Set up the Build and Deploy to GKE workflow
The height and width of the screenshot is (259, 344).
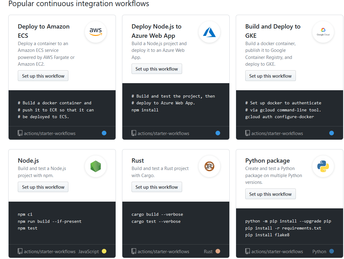(x=270, y=75)
